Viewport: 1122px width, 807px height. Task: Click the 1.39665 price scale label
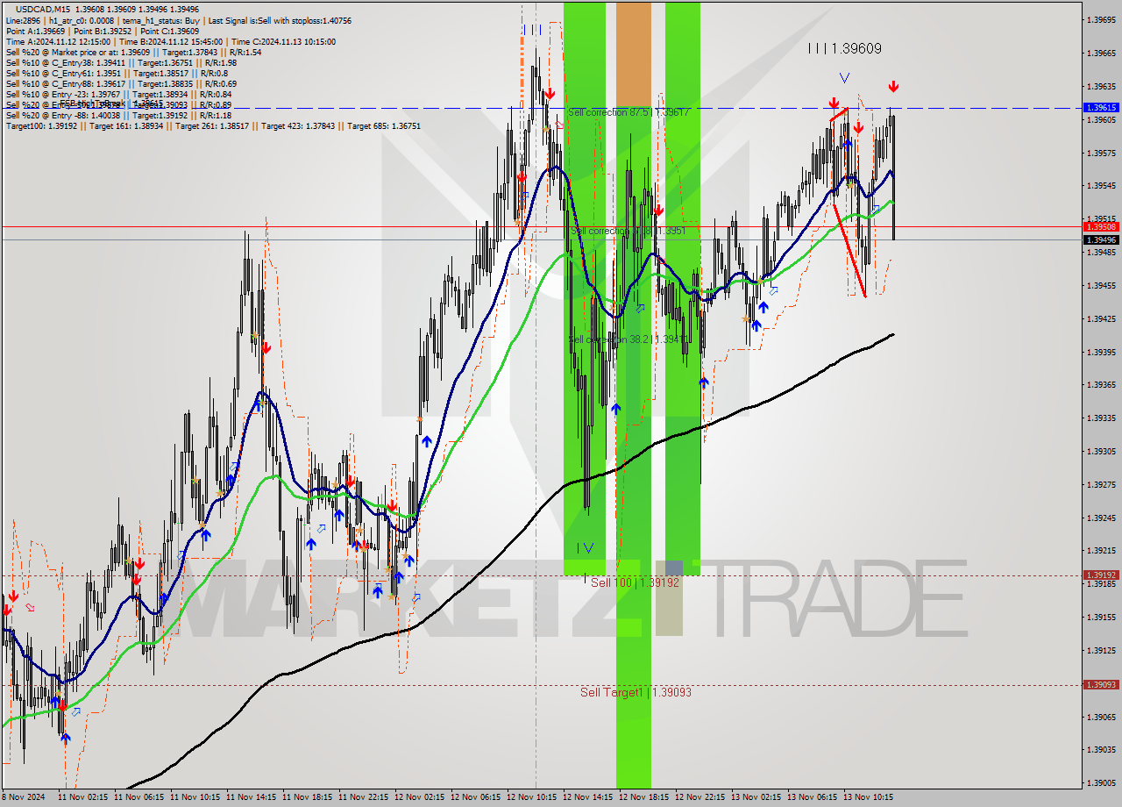coord(1101,53)
